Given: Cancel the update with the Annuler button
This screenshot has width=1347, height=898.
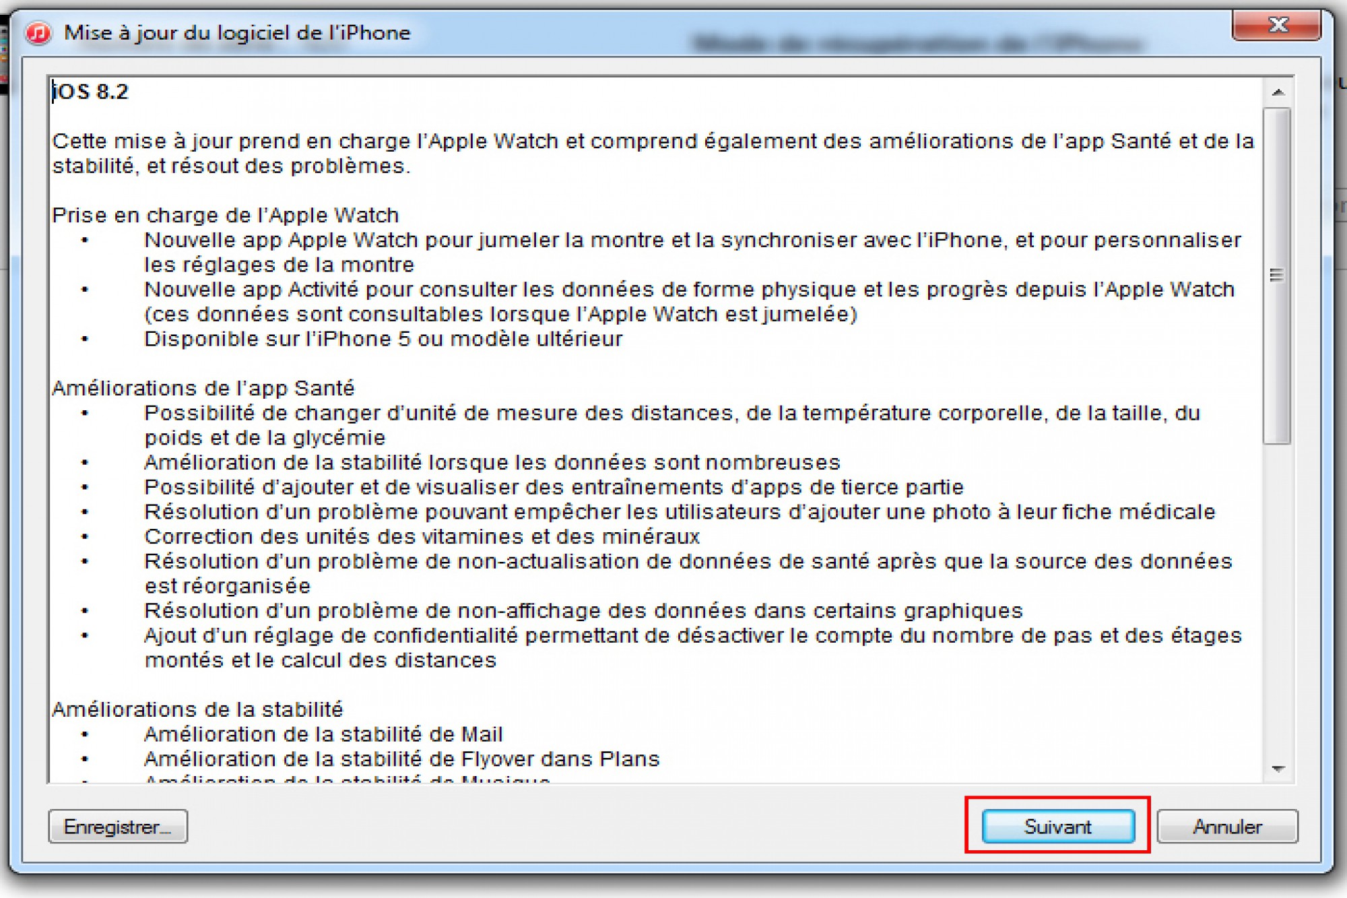Looking at the screenshot, I should 1227,827.
